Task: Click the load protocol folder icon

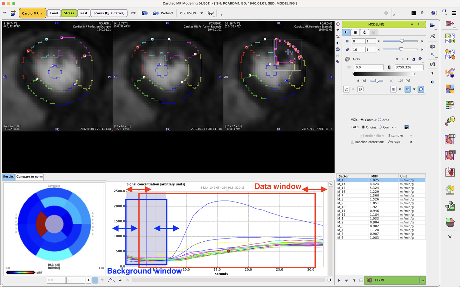Action: pos(155,13)
